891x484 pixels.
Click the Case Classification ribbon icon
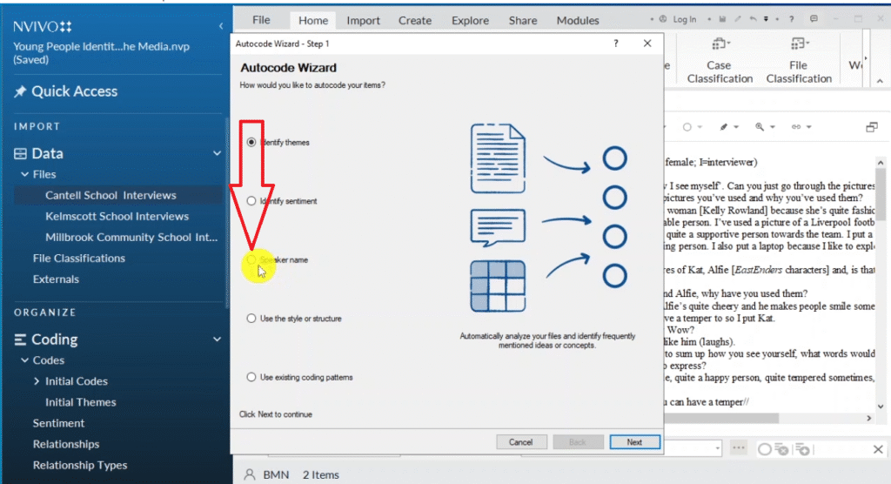720,45
